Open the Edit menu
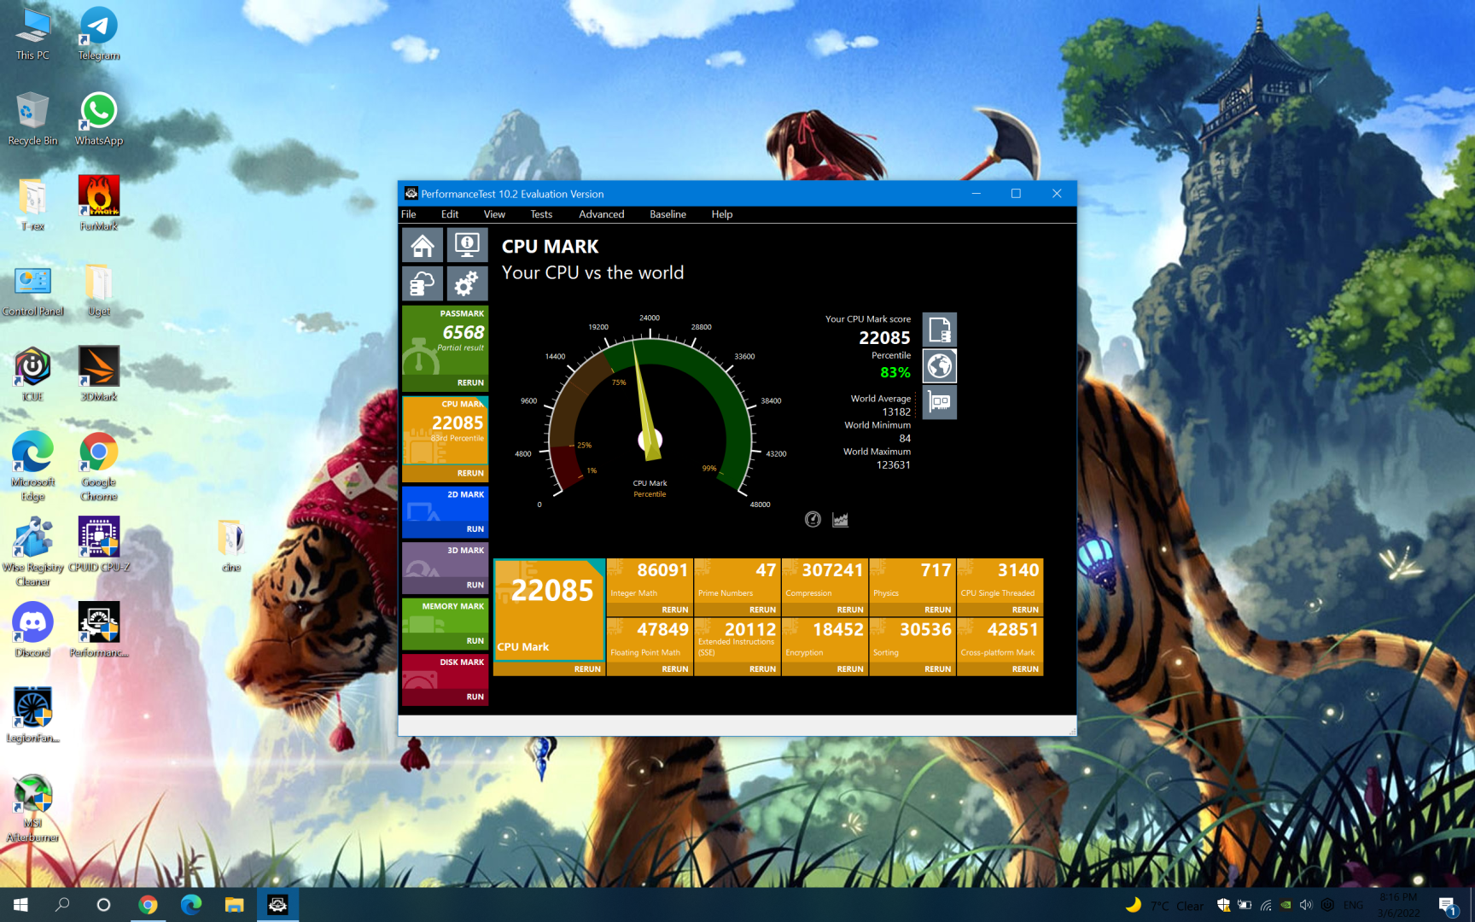This screenshot has height=922, width=1475. (x=450, y=214)
